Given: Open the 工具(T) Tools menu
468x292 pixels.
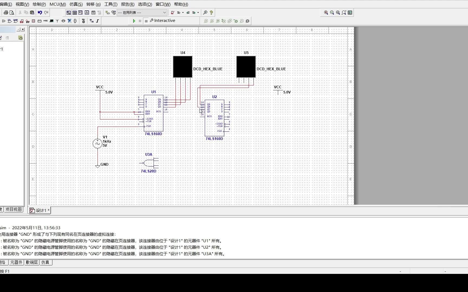Looking at the screenshot, I should pos(111,4).
